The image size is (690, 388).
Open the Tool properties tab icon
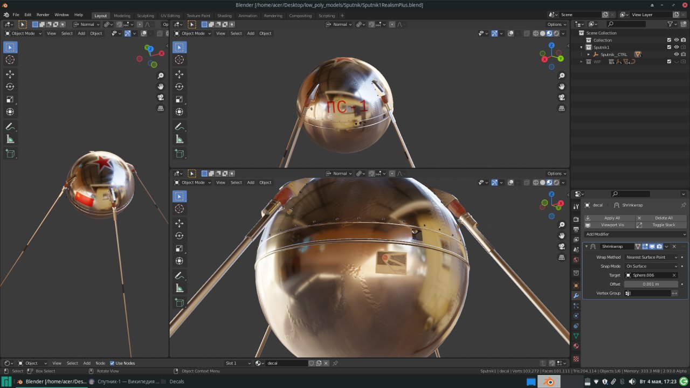pos(576,205)
